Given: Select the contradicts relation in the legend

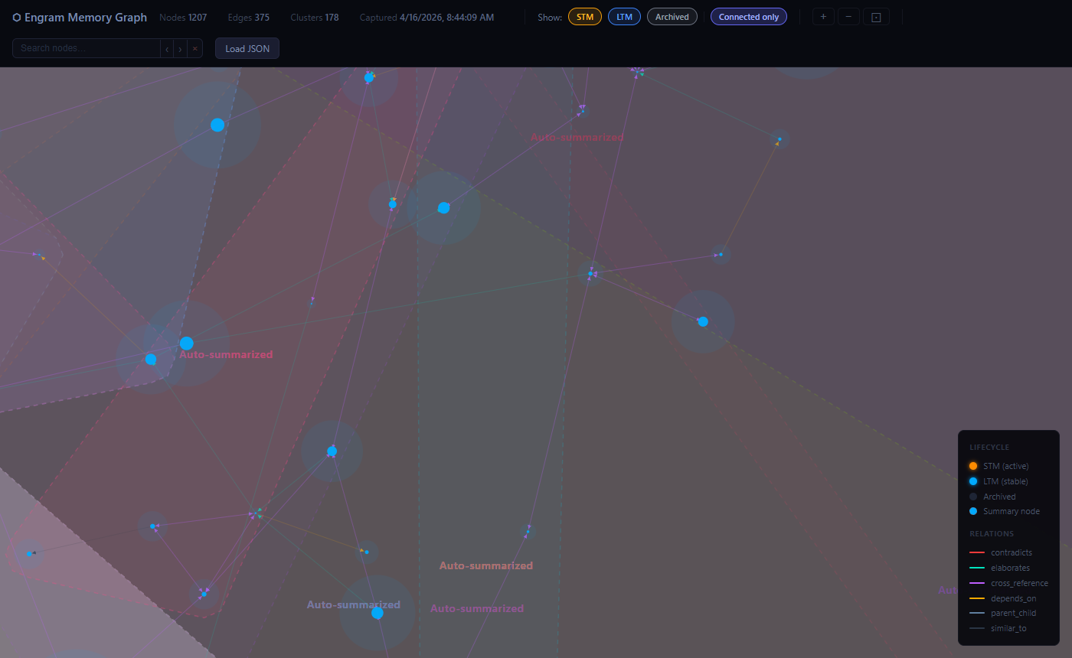Looking at the screenshot, I should click(x=977, y=552).
